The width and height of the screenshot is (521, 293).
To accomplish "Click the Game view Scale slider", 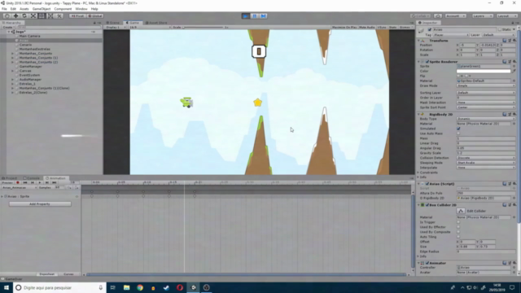I will click(x=204, y=27).
